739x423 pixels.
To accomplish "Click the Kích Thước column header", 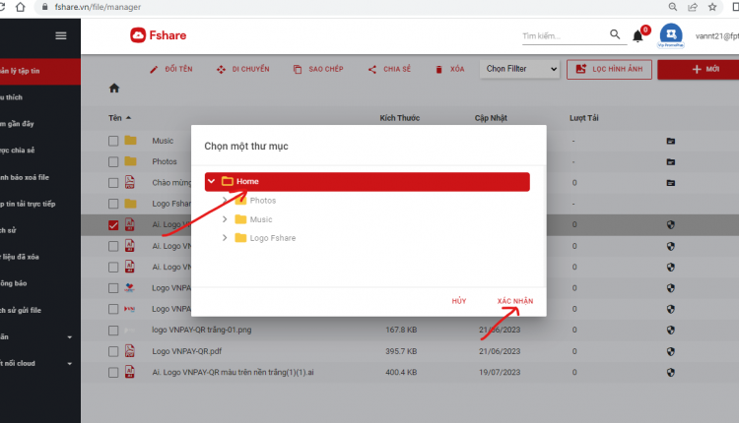I will pyautogui.click(x=400, y=118).
